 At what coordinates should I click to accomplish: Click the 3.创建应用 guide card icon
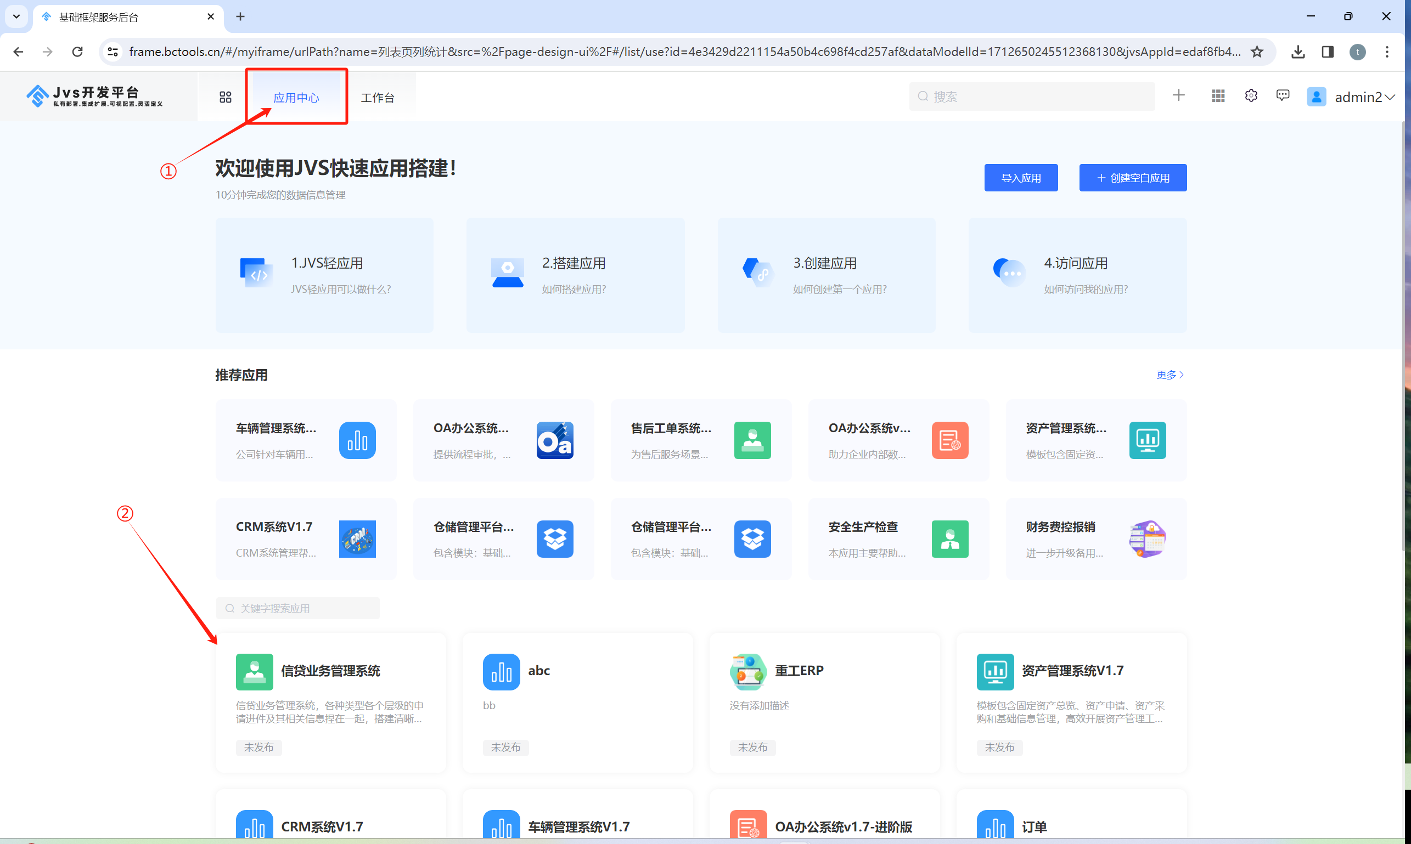[758, 273]
